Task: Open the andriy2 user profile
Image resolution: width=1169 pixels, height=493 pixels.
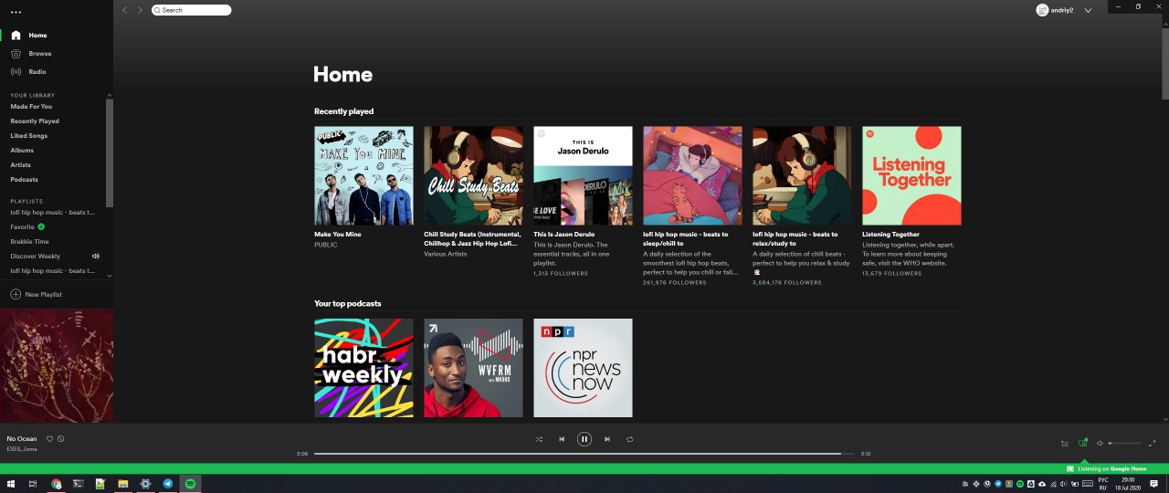Action: (1055, 10)
